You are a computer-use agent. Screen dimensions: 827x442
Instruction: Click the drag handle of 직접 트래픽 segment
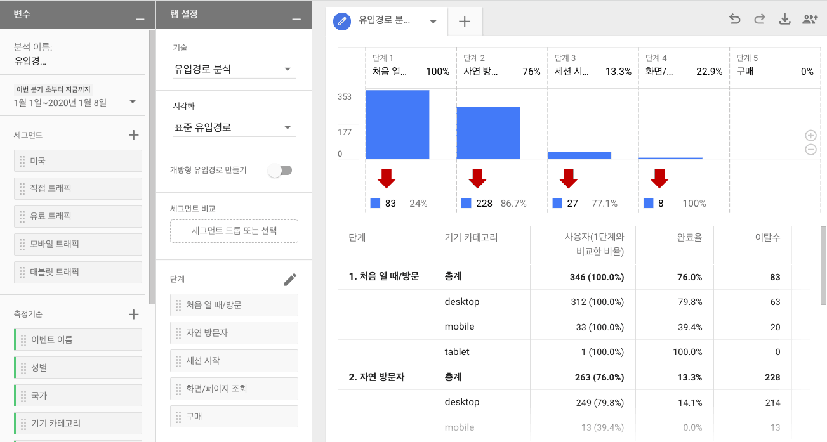(x=22, y=189)
